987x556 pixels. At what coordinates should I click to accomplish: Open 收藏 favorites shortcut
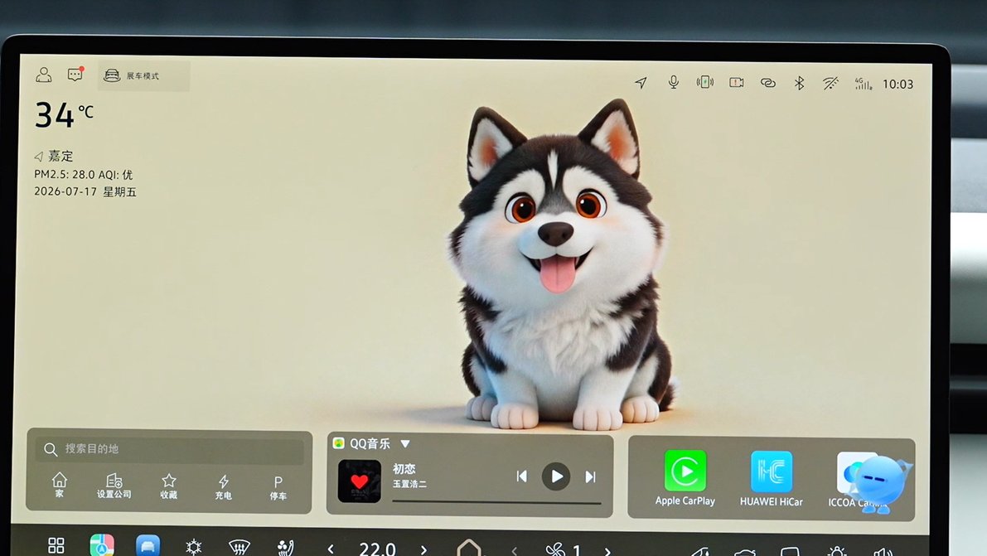pyautogui.click(x=169, y=486)
